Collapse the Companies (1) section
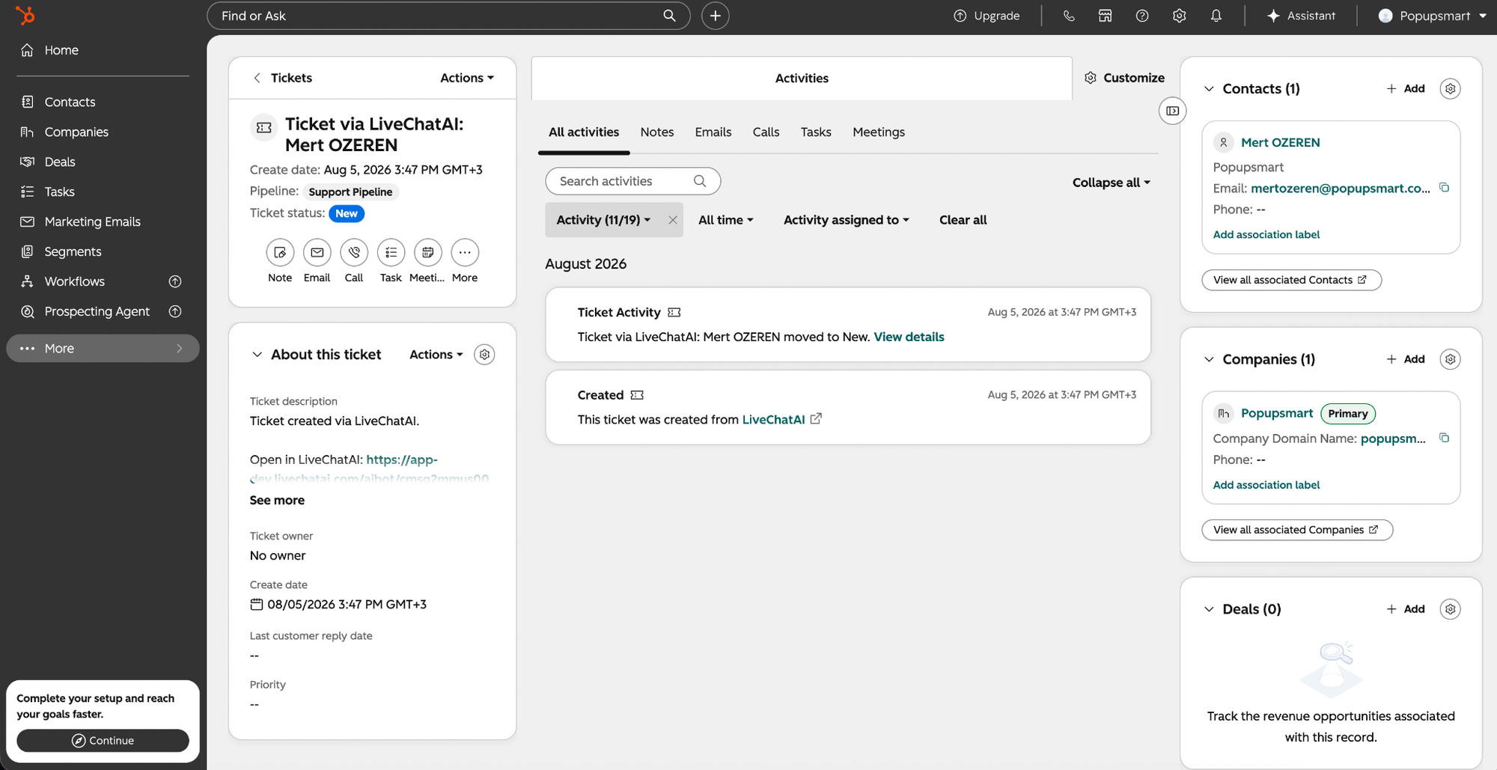 (x=1209, y=359)
